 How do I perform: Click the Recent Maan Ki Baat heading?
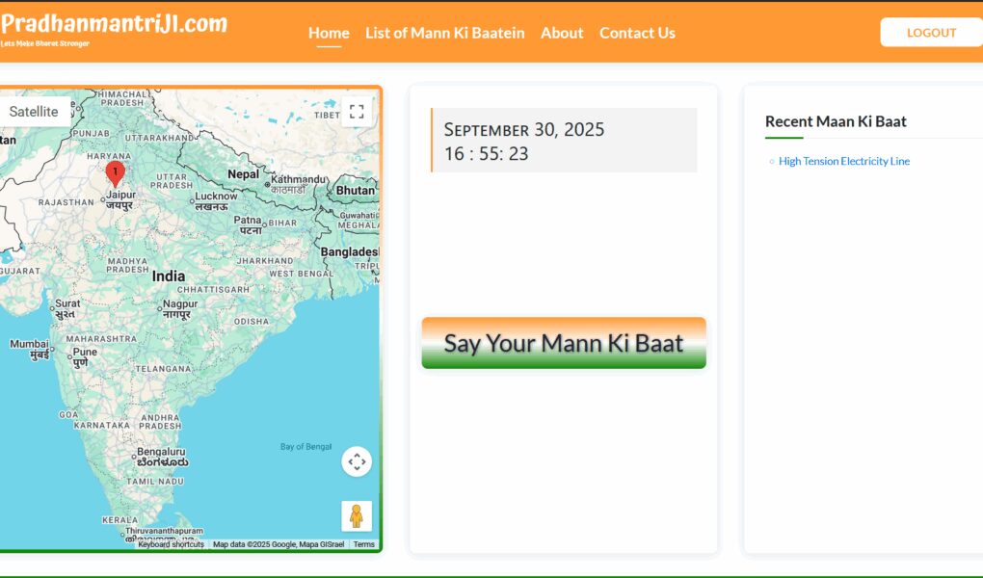coord(836,121)
